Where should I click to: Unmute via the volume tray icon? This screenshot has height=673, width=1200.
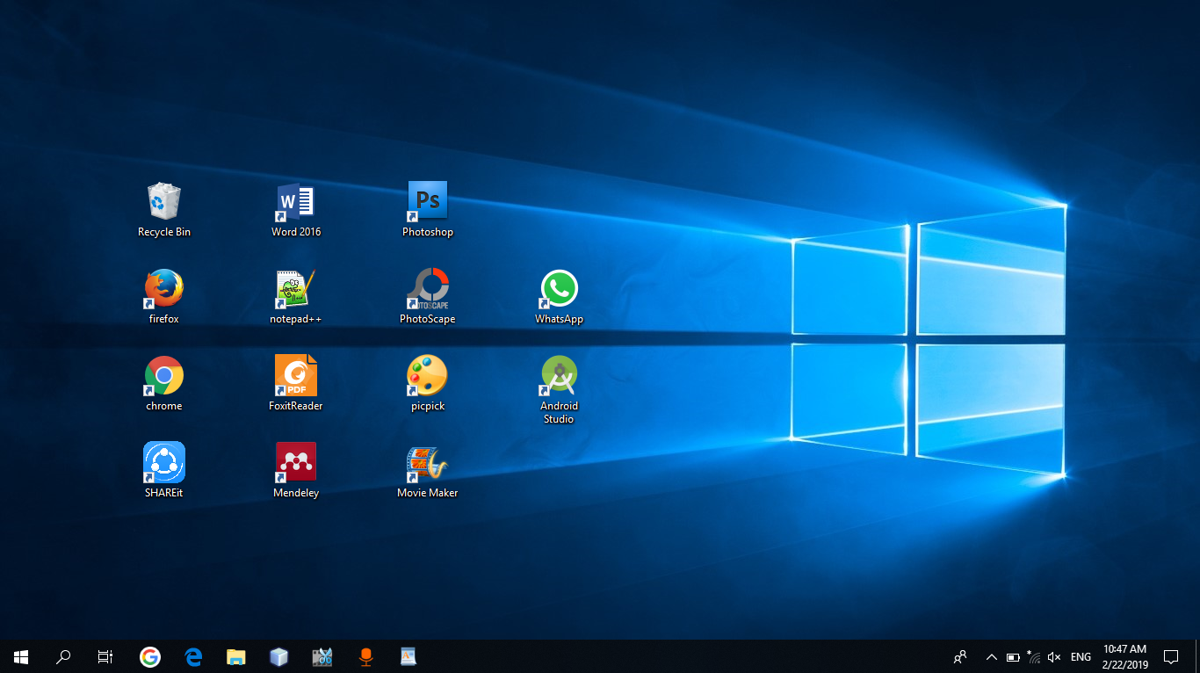pos(1055,656)
